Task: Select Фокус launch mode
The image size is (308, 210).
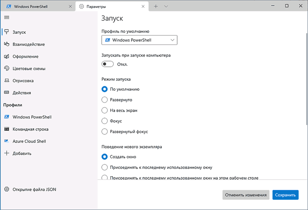Action: [112, 121]
